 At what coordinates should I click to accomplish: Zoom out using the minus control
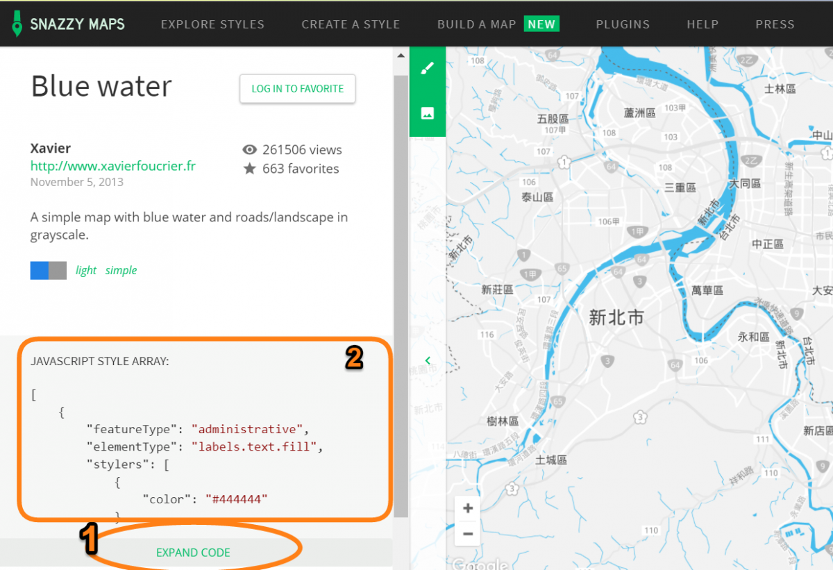click(x=467, y=533)
